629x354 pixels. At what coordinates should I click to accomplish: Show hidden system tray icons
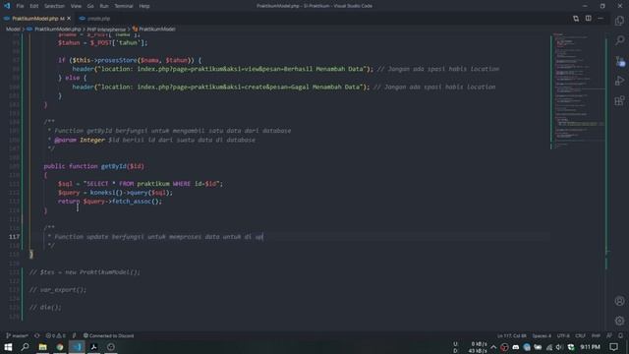[493, 347]
